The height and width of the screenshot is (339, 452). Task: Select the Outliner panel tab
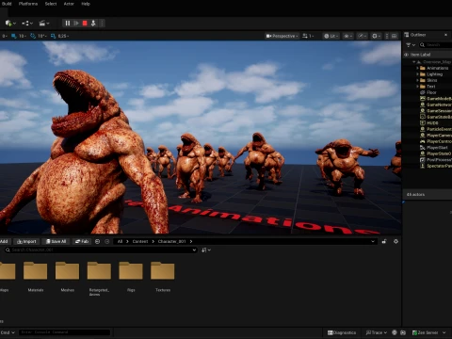[x=418, y=35]
